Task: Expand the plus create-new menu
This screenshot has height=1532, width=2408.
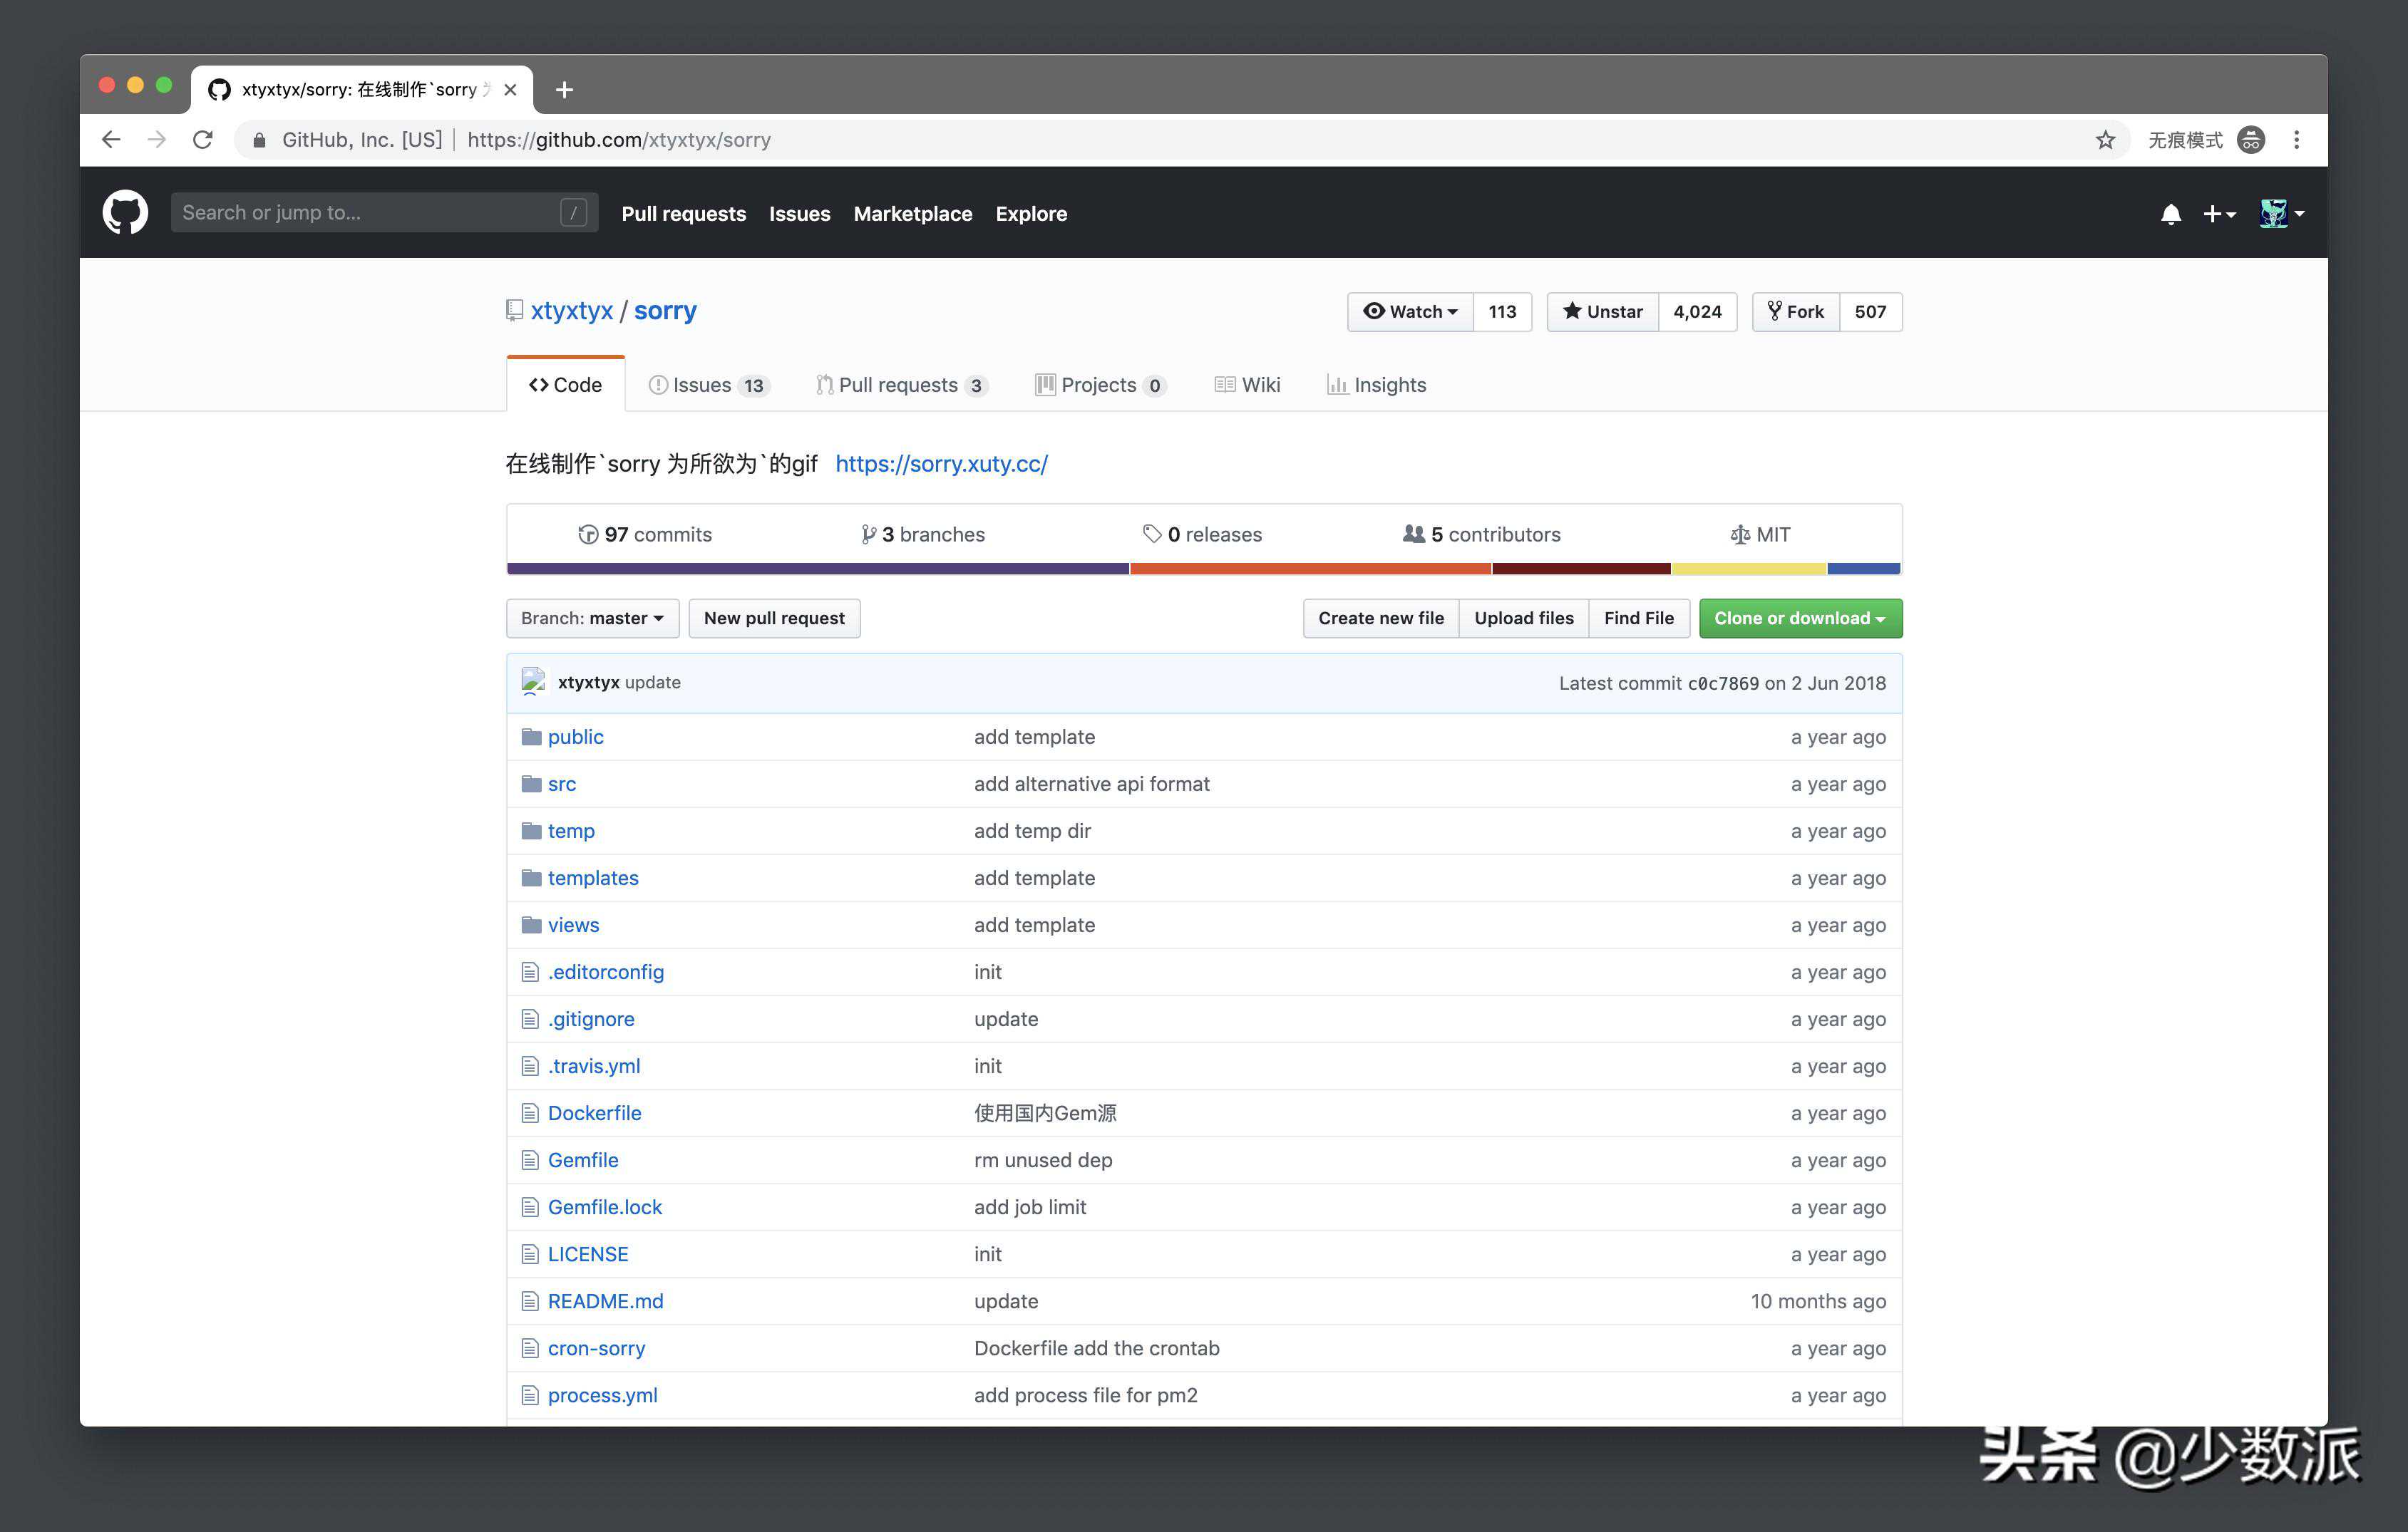Action: coord(2218,214)
